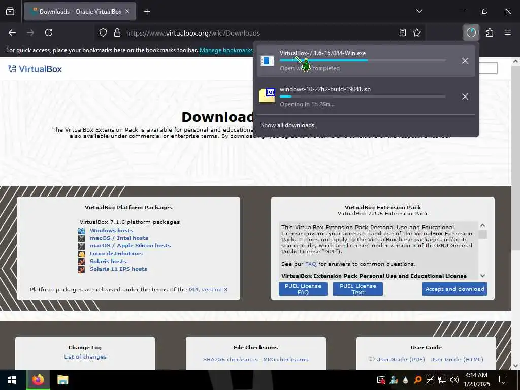This screenshot has height=390, width=520.
Task: Close the Downloads – Oracle VirtualBox tab
Action: click(127, 11)
